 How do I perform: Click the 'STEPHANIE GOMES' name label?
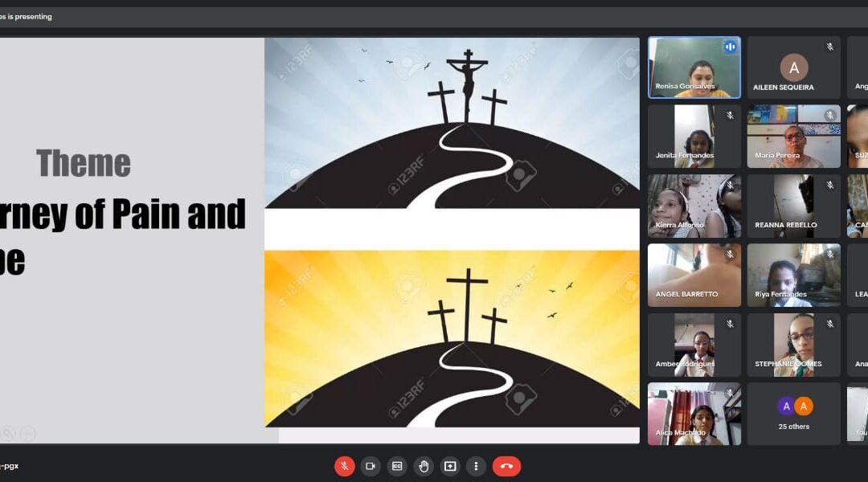click(x=788, y=364)
